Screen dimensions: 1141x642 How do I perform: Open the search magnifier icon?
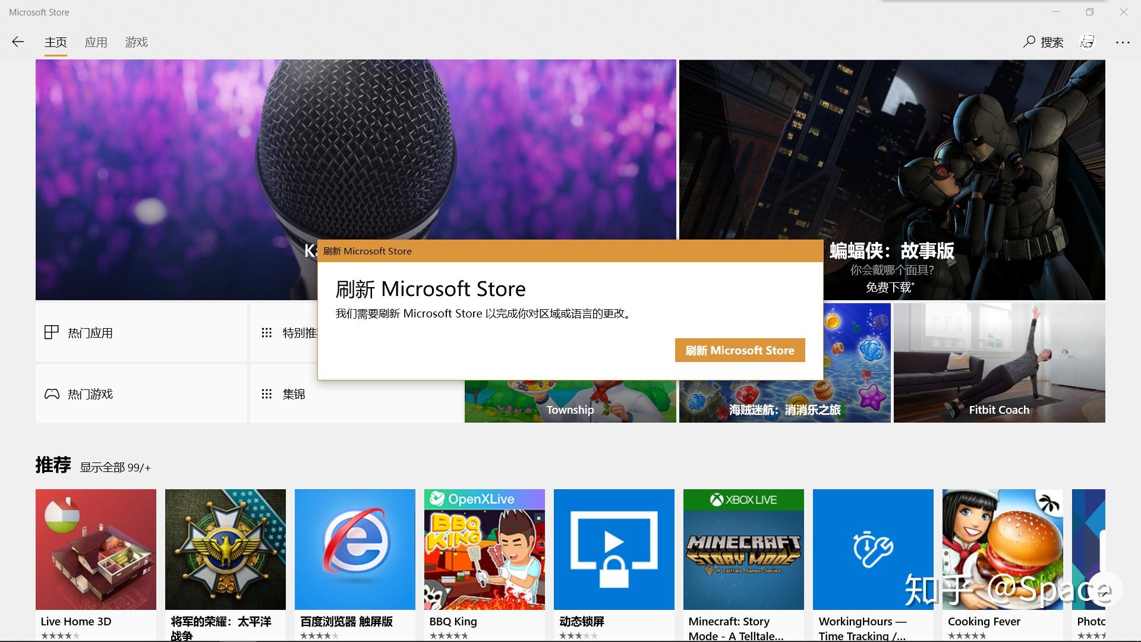pos(1029,42)
